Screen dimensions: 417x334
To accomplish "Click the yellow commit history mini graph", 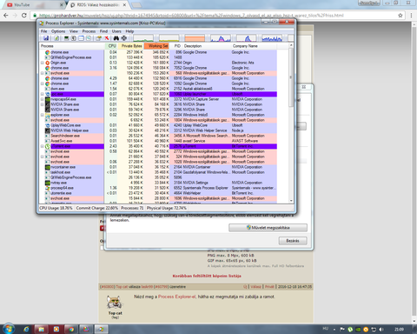I will tap(169, 38).
